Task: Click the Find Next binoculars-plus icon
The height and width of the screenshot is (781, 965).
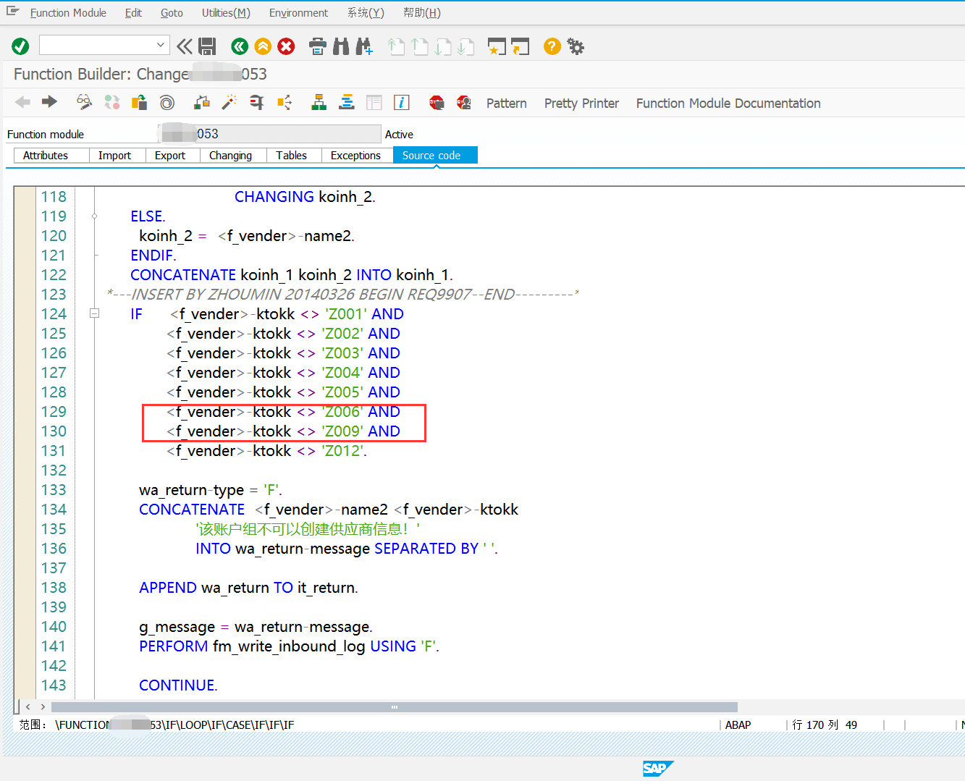Action: pos(364,46)
